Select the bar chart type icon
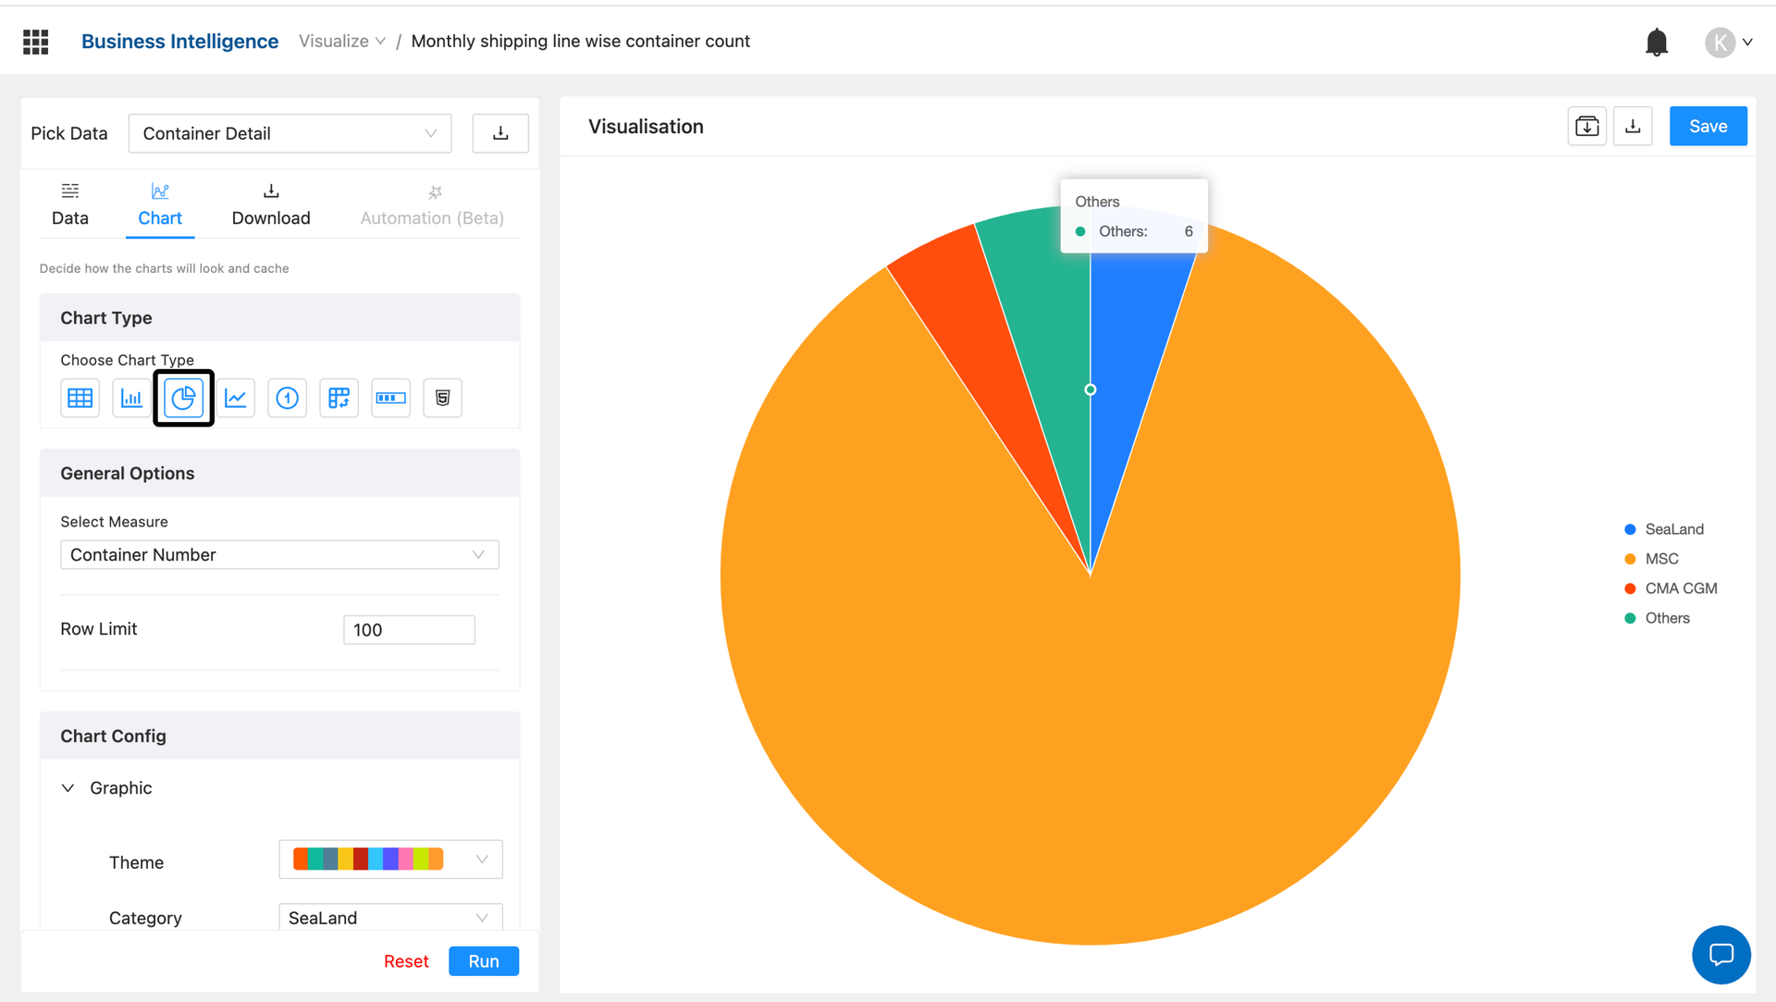Image resolution: width=1776 pixels, height=1002 pixels. pyautogui.click(x=131, y=398)
